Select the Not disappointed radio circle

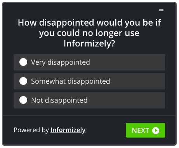pyautogui.click(x=23, y=100)
